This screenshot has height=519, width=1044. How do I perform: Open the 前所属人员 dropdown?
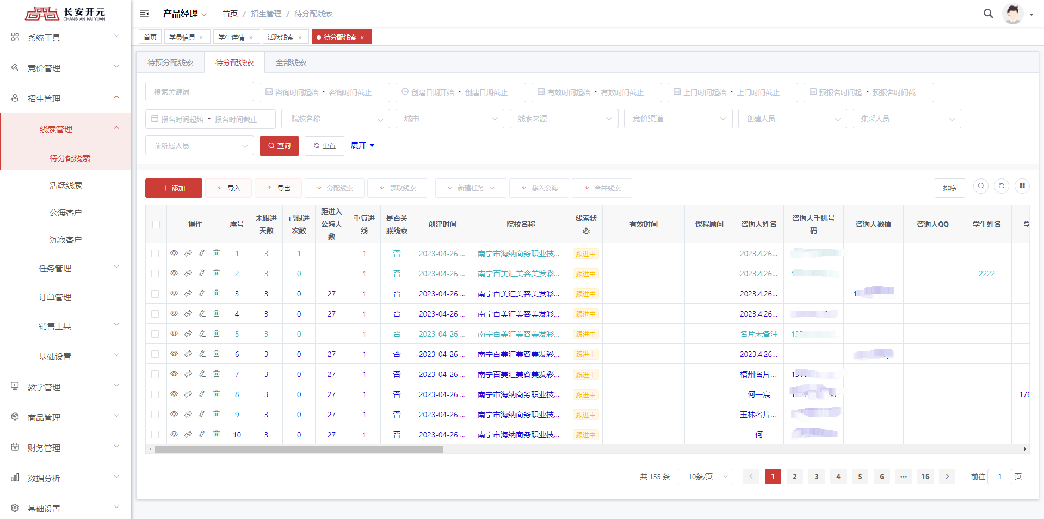pos(200,146)
